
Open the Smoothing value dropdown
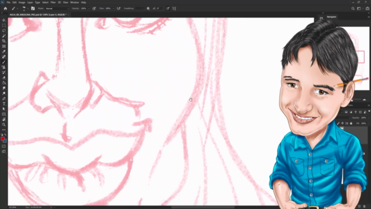[143, 9]
